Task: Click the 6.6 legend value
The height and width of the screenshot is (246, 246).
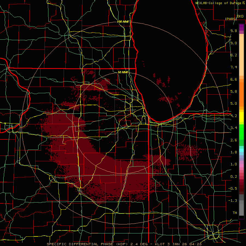Action: point(234,79)
